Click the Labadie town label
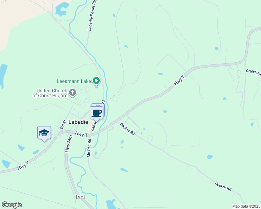 tap(78, 122)
